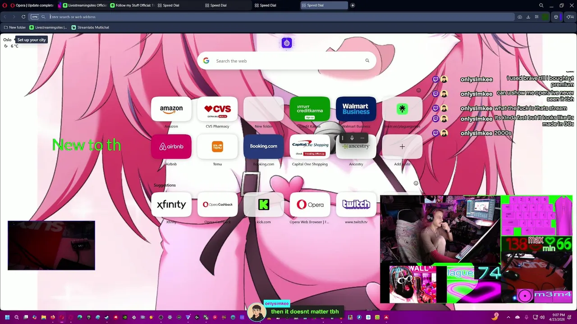Click the microphone icon on floating toolbar

pyautogui.click(x=352, y=138)
